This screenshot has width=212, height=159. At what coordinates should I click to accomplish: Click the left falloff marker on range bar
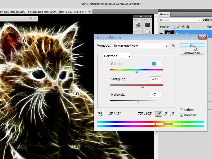point(155,124)
